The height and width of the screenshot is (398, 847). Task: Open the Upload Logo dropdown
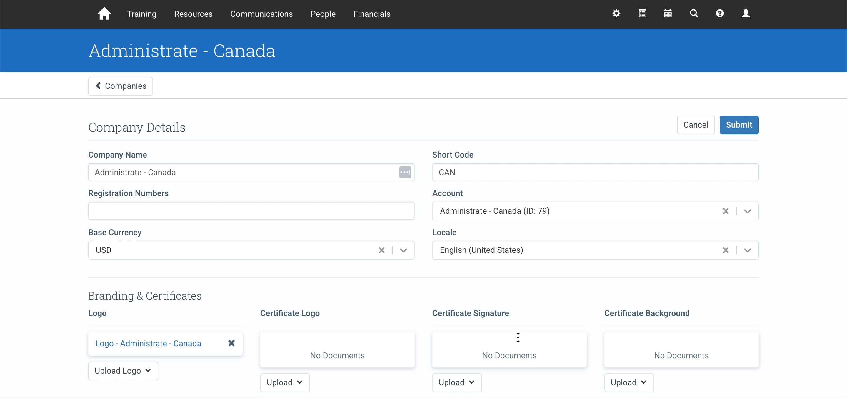coord(123,371)
